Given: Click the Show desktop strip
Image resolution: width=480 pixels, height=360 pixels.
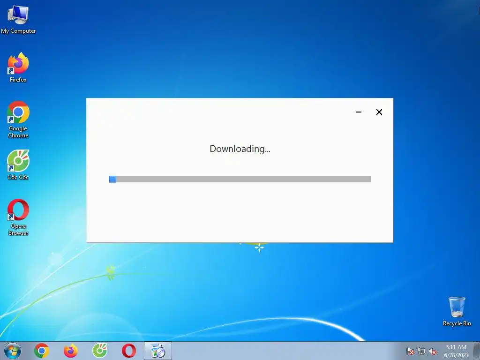Looking at the screenshot, I should tap(477, 351).
